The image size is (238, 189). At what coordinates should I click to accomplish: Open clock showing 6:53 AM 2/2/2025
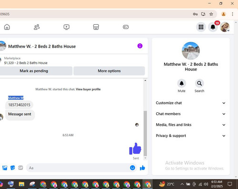click(x=217, y=184)
